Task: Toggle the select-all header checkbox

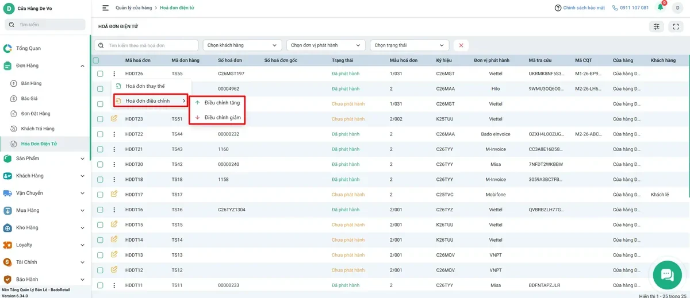Action: [96, 60]
